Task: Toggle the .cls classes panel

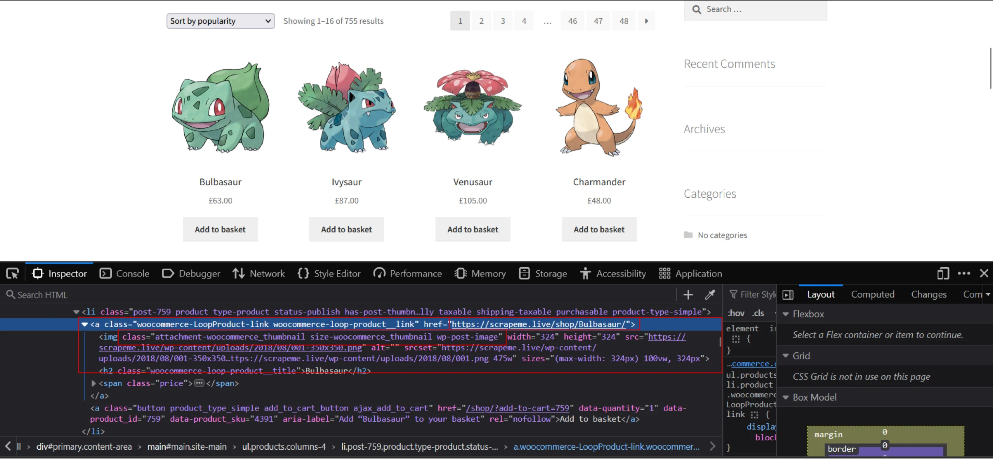Action: click(x=758, y=313)
